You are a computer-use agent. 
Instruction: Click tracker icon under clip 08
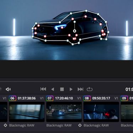(x=80, y=125)
